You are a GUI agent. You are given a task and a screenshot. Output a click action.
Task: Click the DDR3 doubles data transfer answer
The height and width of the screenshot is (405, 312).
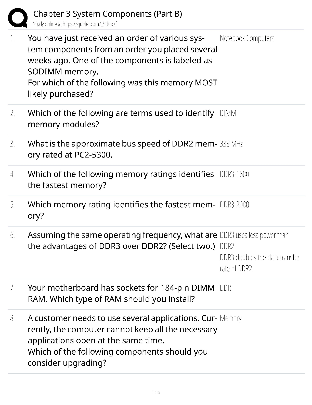(x=259, y=263)
